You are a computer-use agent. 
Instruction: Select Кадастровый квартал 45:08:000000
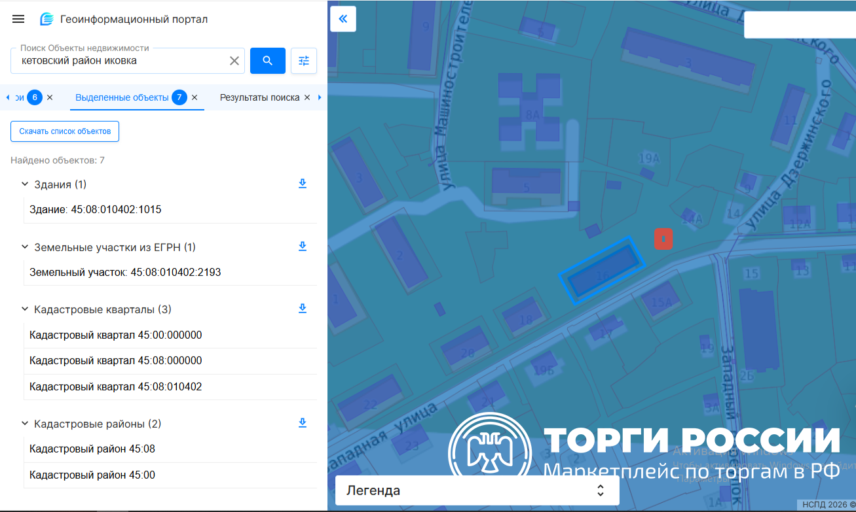(170, 361)
